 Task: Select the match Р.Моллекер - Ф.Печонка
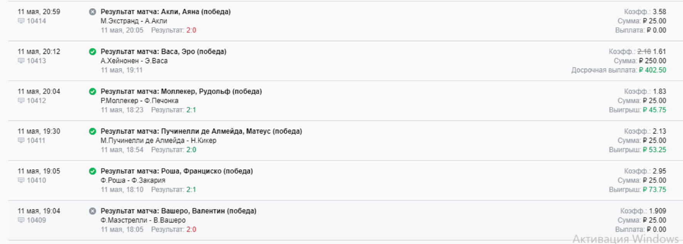[x=140, y=101]
